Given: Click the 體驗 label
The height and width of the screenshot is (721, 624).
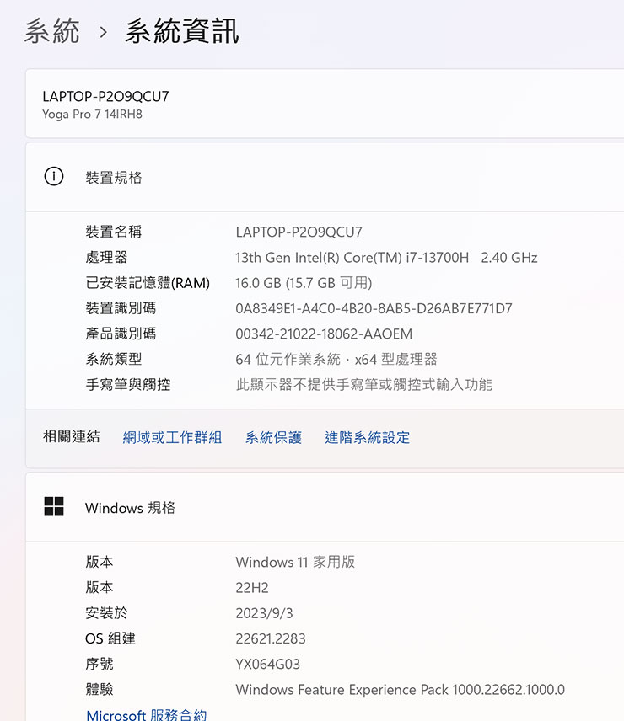Looking at the screenshot, I should [100, 689].
